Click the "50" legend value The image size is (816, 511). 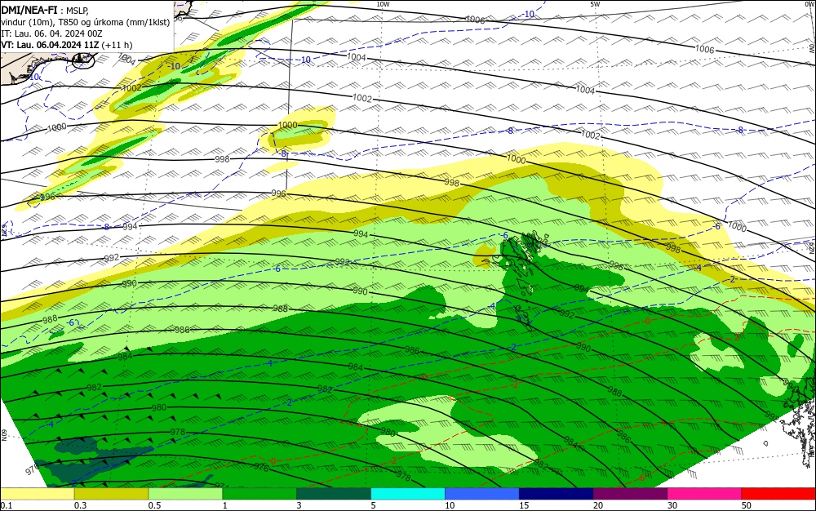(x=747, y=505)
